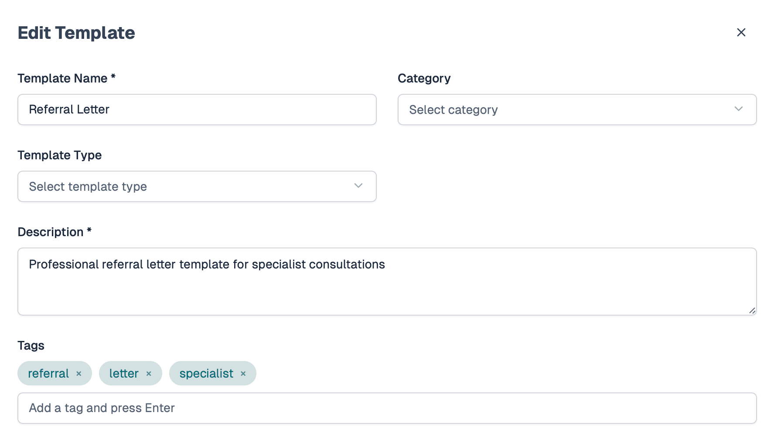Click the Tags section label
The image size is (774, 447).
[x=31, y=345]
